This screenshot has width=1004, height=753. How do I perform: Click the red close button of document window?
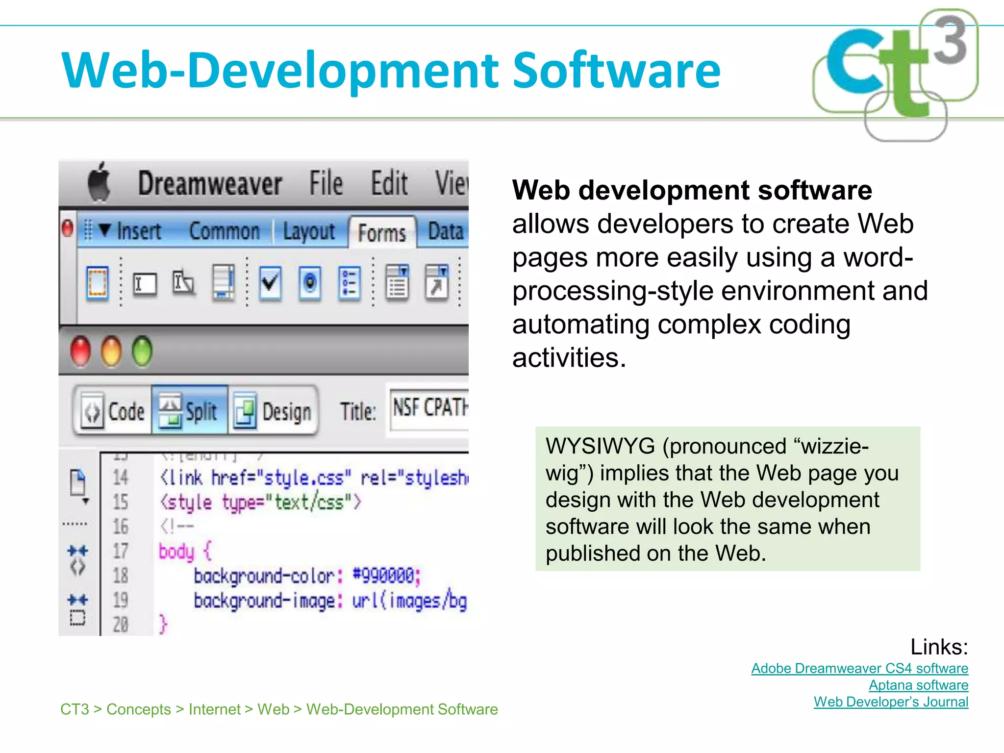tap(80, 351)
